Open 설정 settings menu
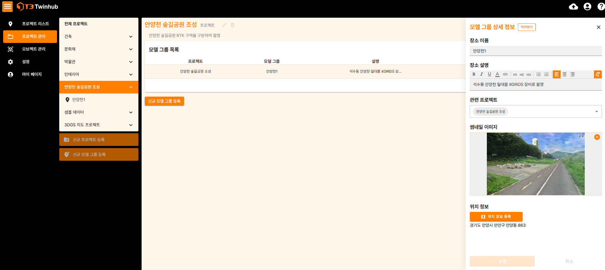The height and width of the screenshot is (270, 605). (30, 62)
